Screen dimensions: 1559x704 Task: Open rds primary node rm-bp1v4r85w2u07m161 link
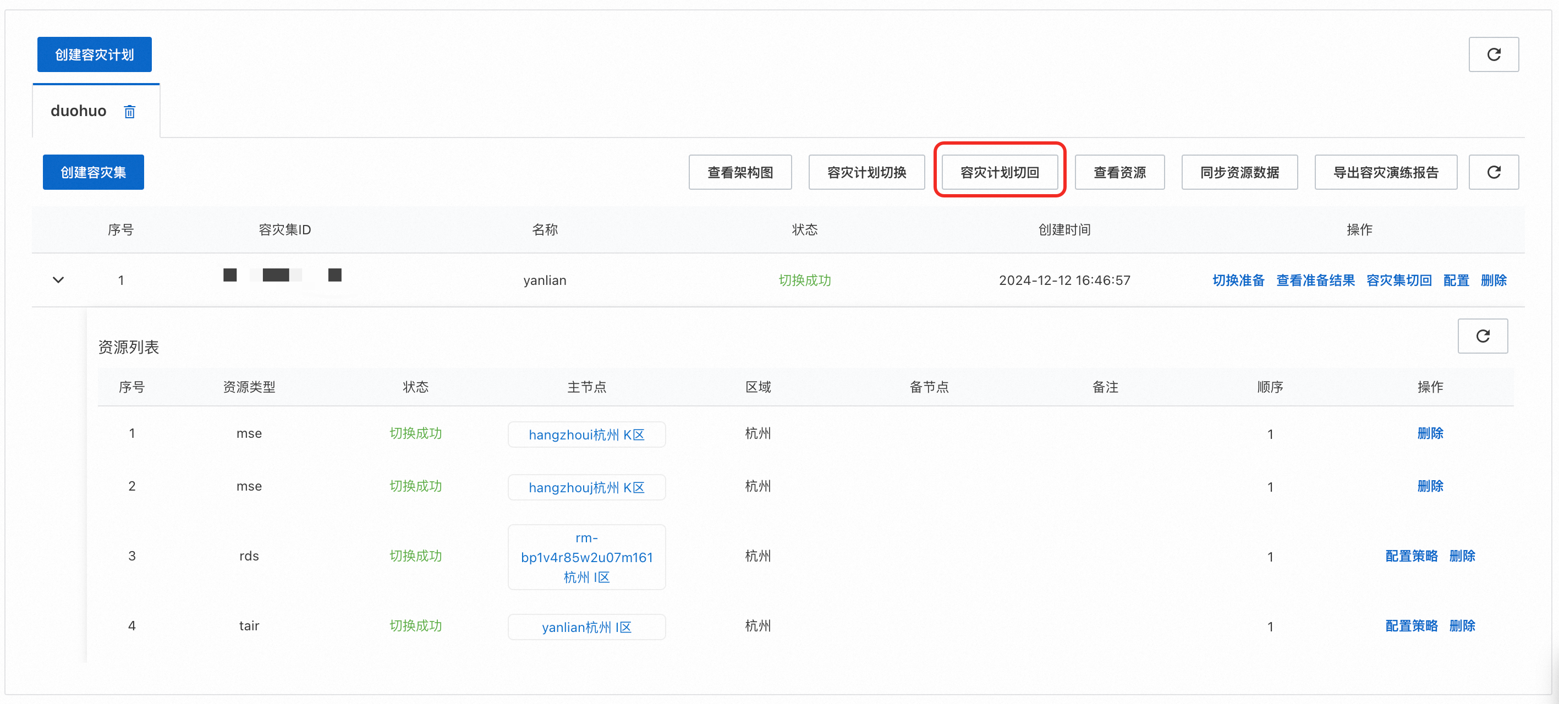[586, 557]
